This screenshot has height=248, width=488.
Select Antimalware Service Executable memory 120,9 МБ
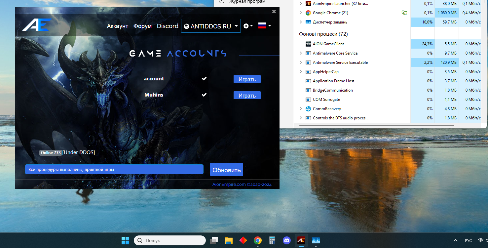tap(448, 62)
